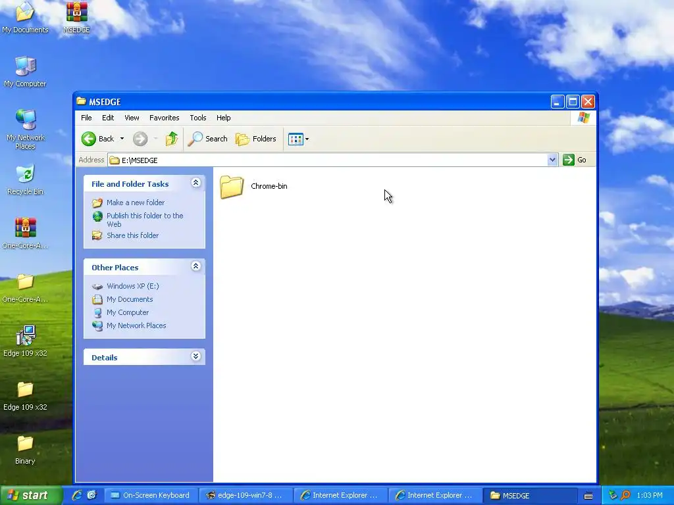This screenshot has height=505, width=674.
Task: Click the orange magnifier tray icon
Action: (x=625, y=495)
